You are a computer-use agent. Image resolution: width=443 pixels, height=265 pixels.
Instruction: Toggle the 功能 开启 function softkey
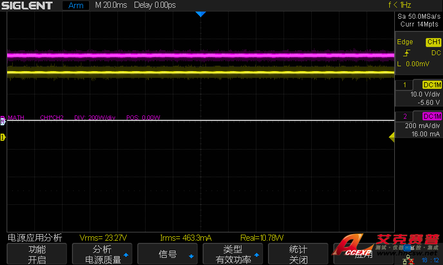37,254
